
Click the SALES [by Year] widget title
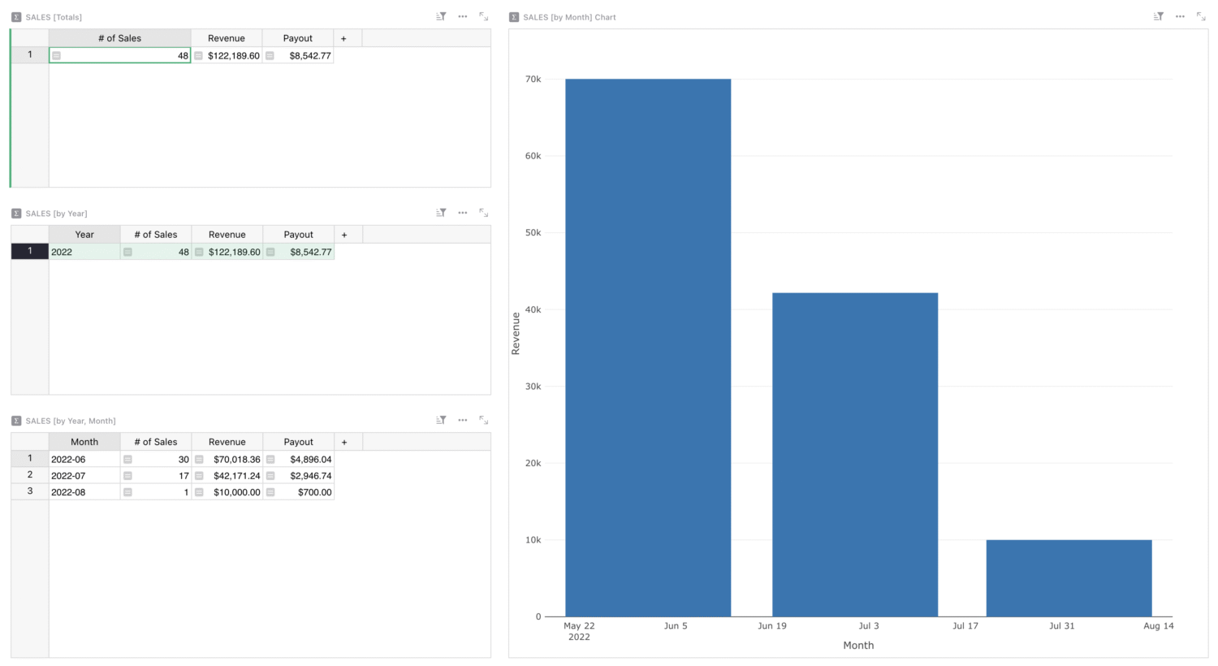56,214
